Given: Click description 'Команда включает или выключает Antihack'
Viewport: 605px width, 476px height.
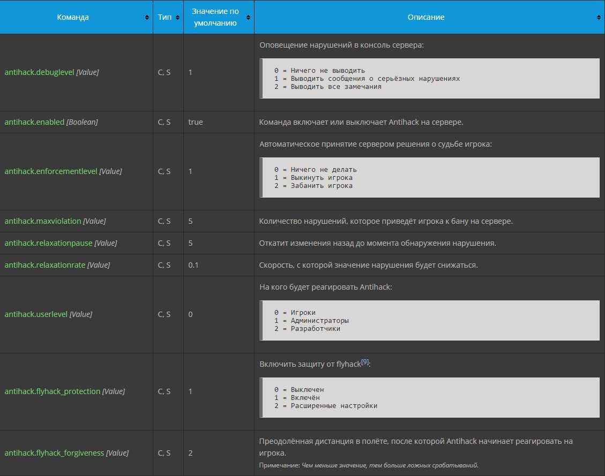Looking at the screenshot, I should coord(361,122).
